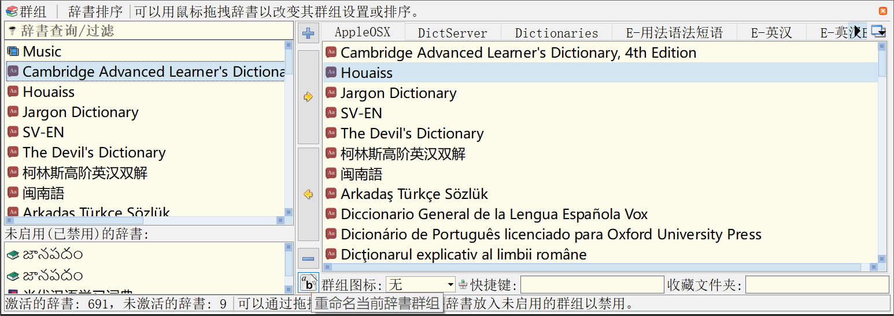Select Jargon Dictionary in the left list
Viewport: 894px width, 316px height.
[x=80, y=112]
